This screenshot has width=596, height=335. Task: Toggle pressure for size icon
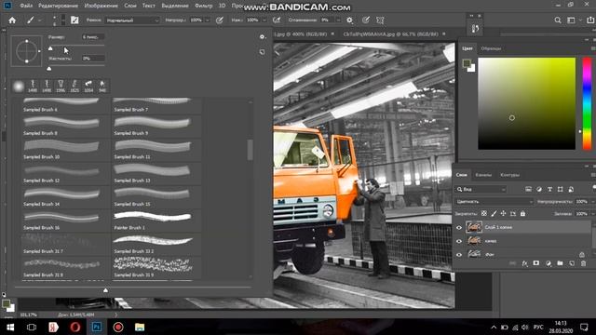pos(366,20)
